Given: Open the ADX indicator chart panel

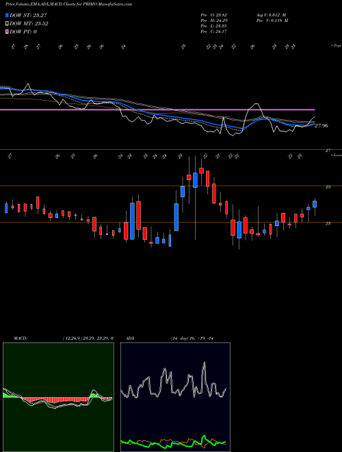Looking at the screenshot, I should (x=175, y=397).
